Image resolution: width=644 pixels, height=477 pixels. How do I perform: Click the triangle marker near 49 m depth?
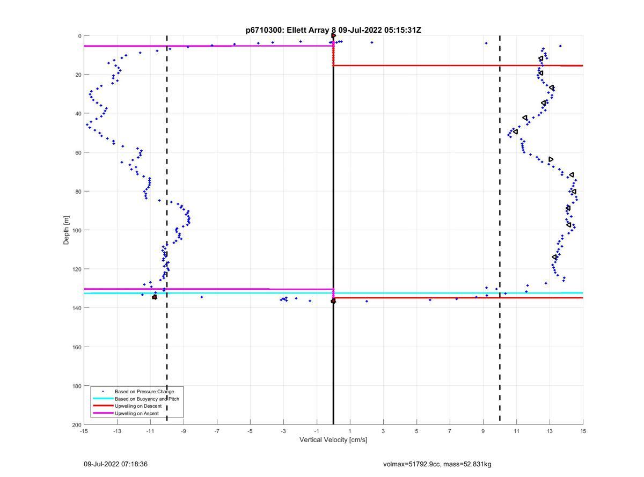515,131
